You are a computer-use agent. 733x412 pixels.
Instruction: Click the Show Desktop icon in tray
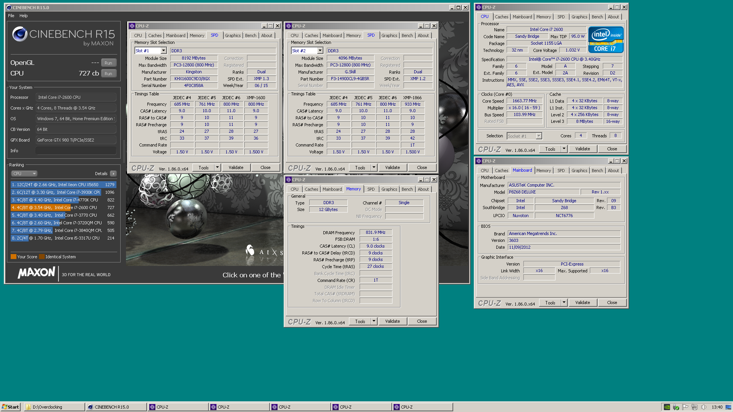coord(728,407)
